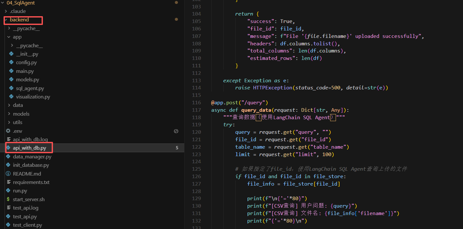
Task: Click the modified dot on 04_SqlAgent row
Action: 176,3
